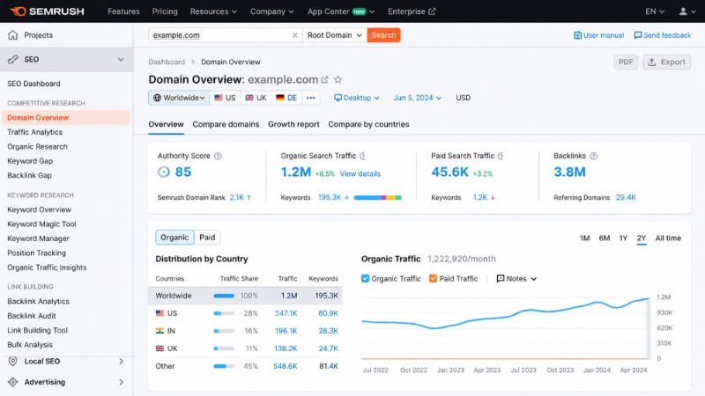Collapse the SEO sidebar section
705x396 pixels.
point(121,59)
